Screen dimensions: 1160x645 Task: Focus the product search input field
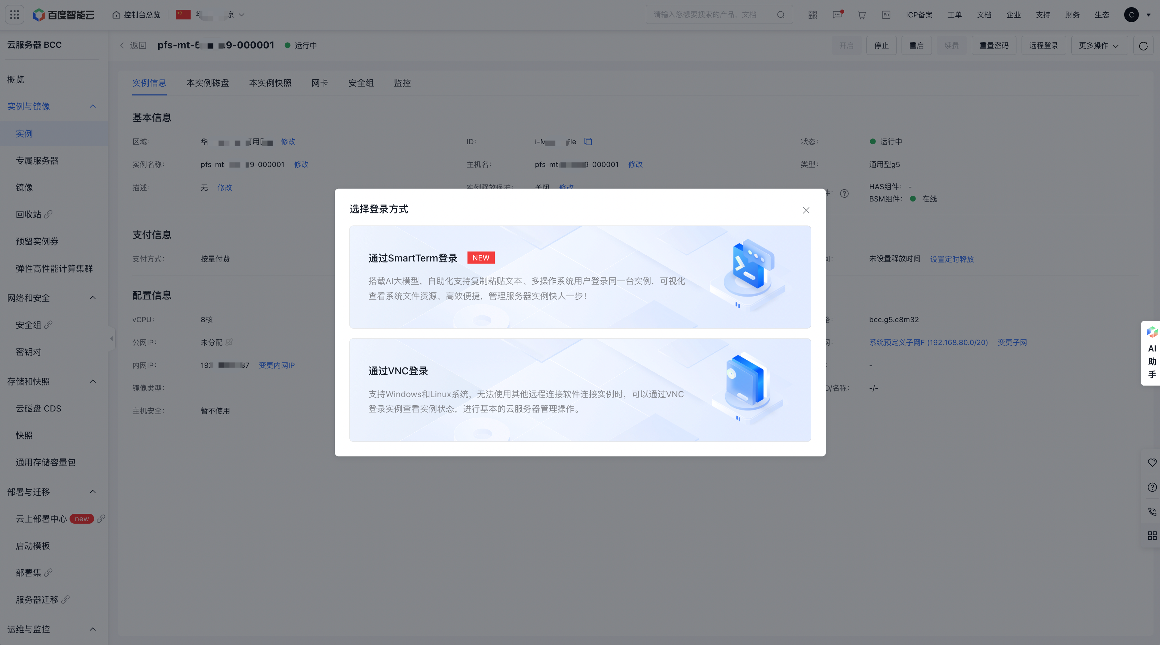pyautogui.click(x=719, y=15)
